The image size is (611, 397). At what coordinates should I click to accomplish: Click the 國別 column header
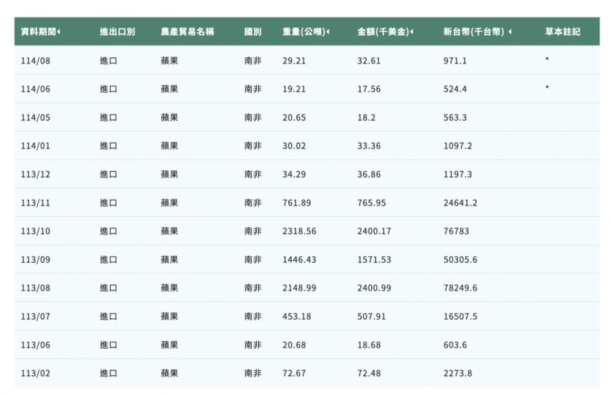[x=253, y=32]
